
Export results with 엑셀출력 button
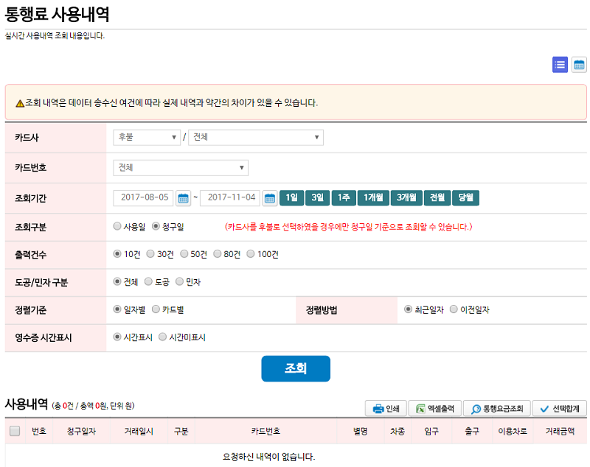point(435,408)
